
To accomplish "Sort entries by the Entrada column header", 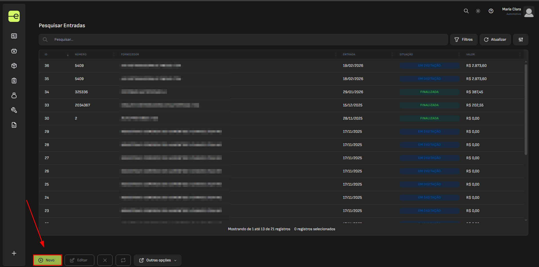I will coord(349,54).
